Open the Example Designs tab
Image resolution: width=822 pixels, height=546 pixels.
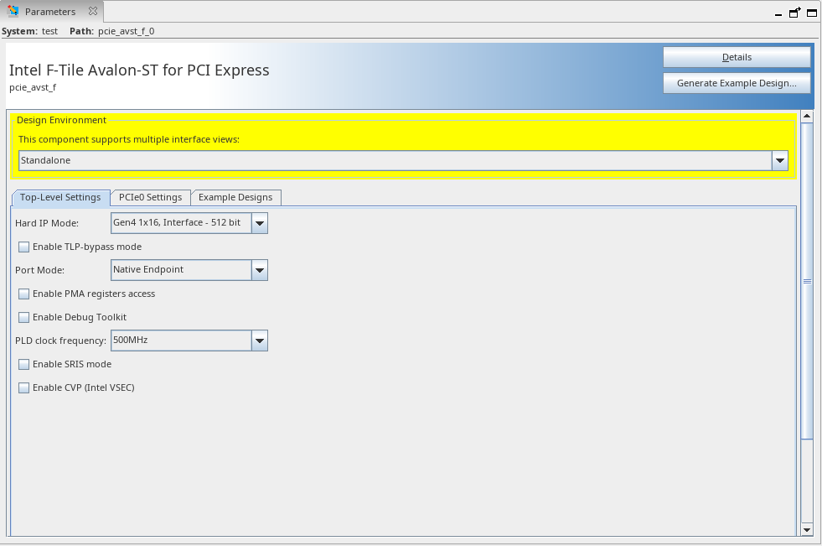pyautogui.click(x=235, y=197)
